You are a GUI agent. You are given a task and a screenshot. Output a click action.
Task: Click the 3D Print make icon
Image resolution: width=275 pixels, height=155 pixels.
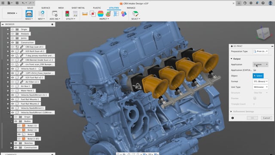coord(29,14)
